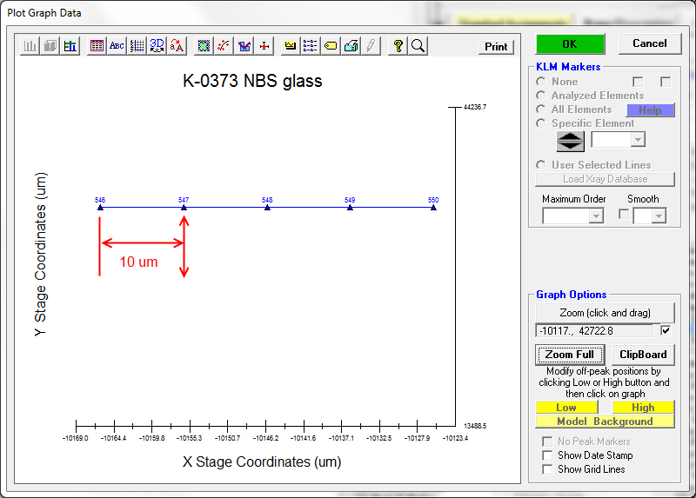Click the legend list icon
Viewport: 696px width, 498px height.
coord(311,46)
